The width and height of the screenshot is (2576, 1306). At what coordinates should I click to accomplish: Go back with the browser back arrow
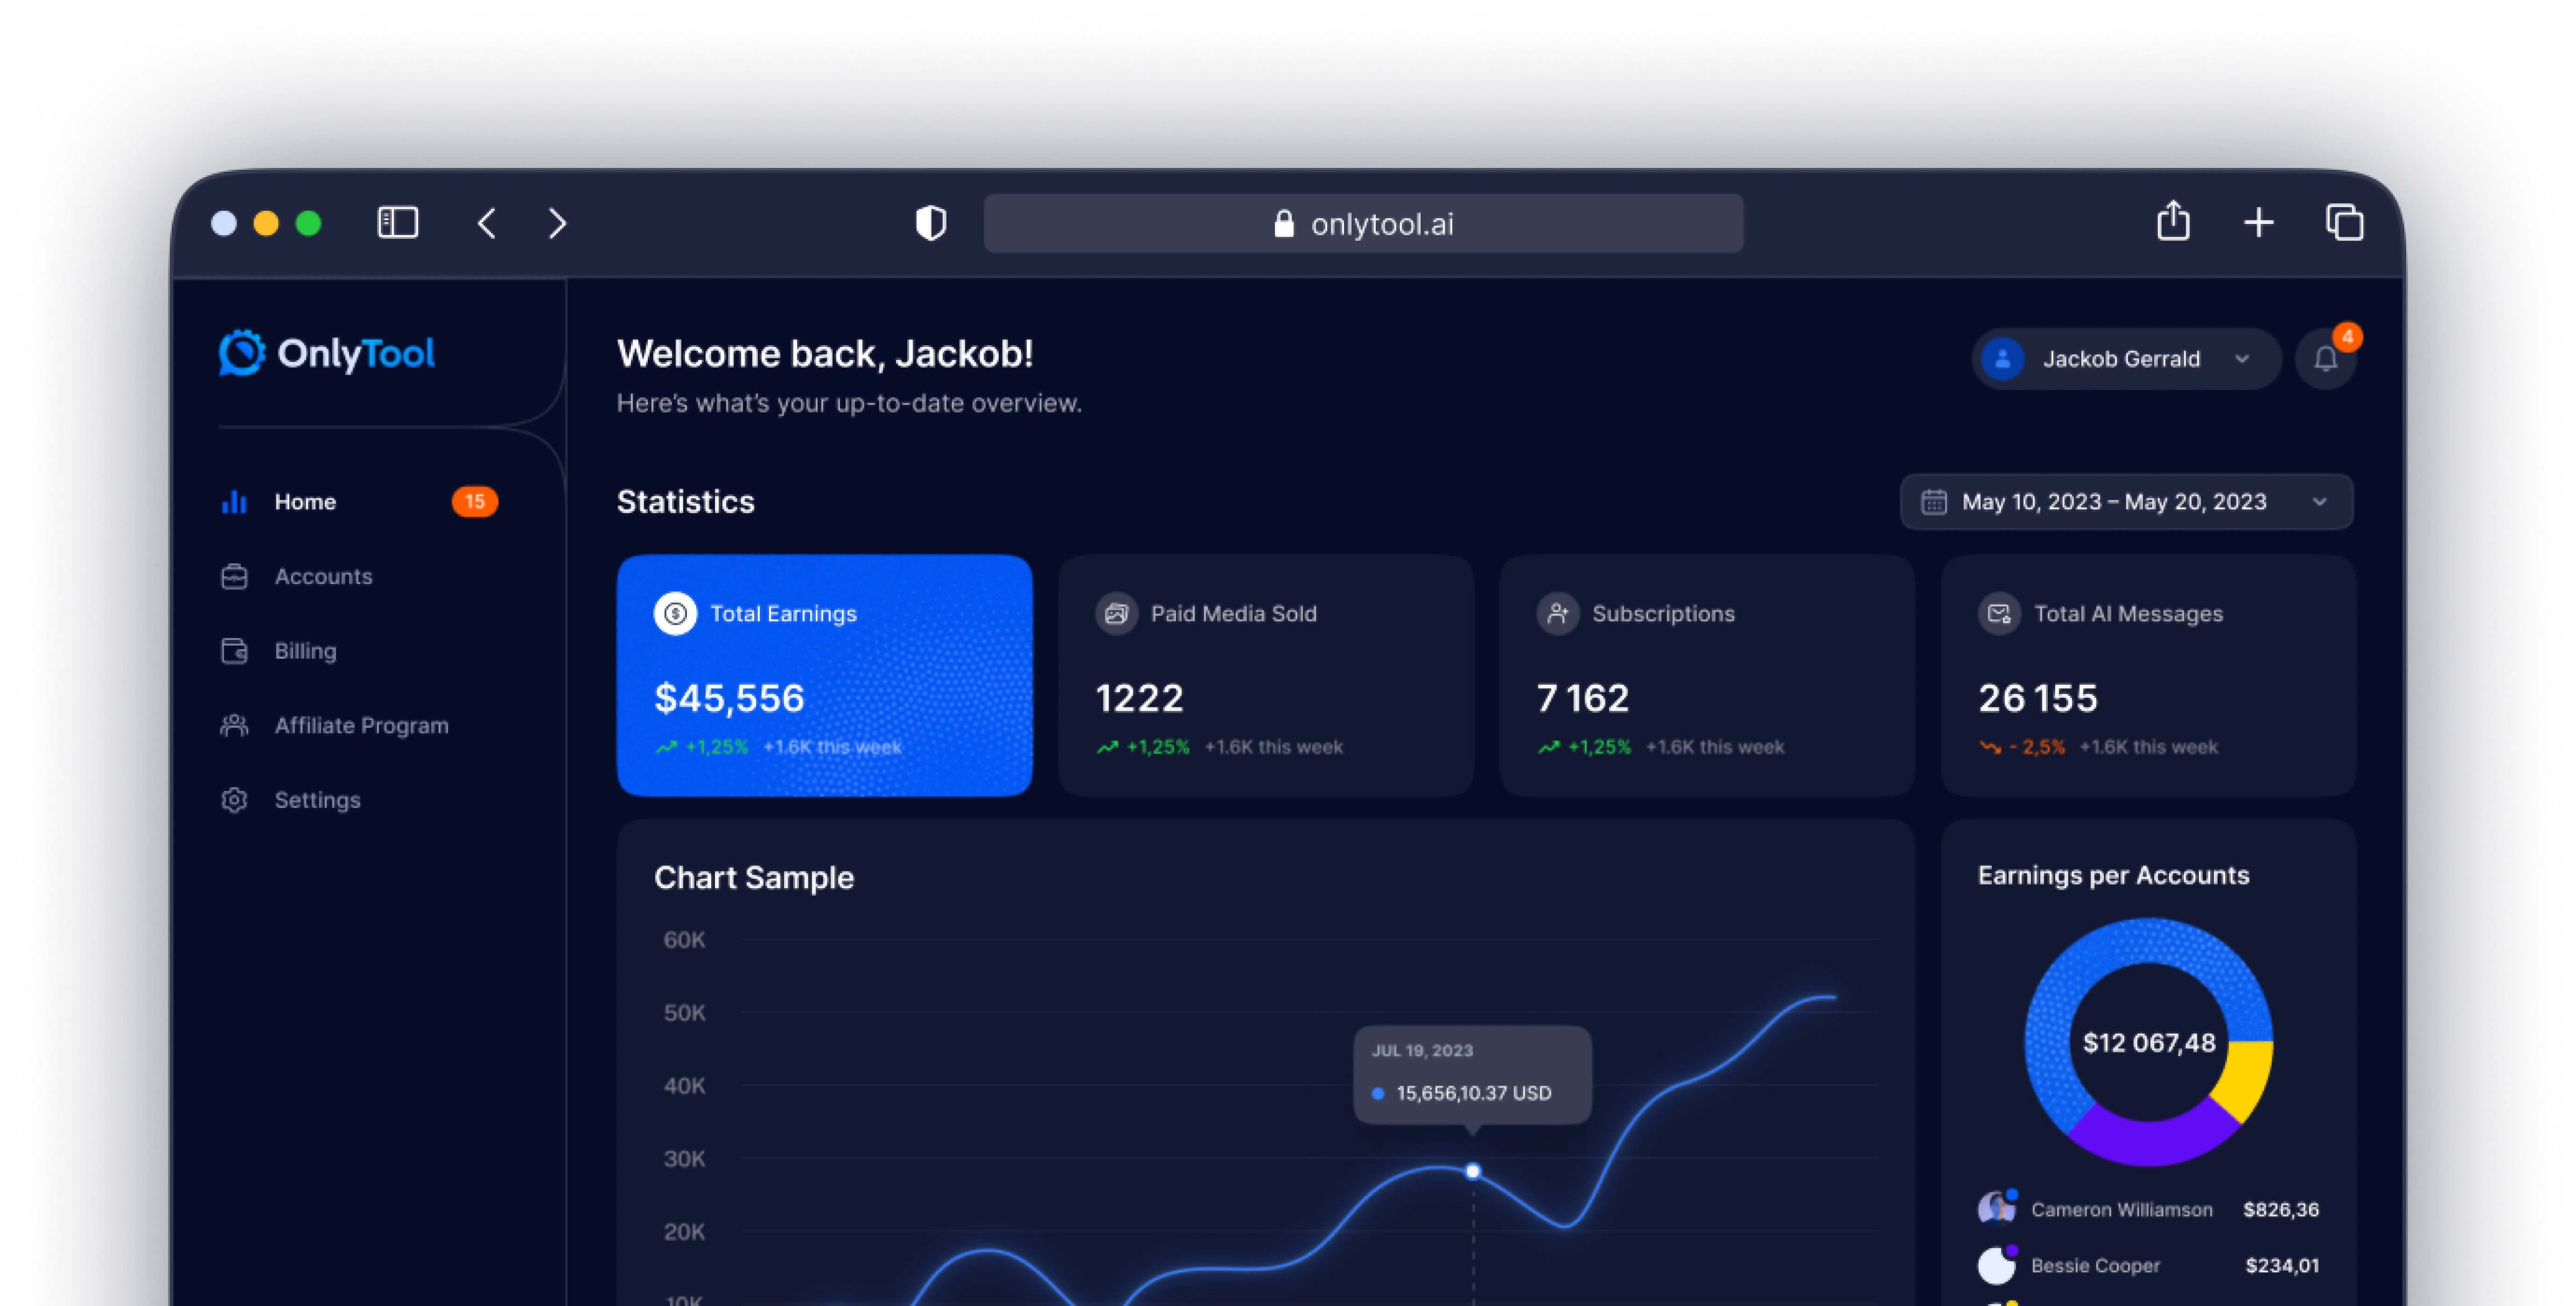tap(487, 223)
